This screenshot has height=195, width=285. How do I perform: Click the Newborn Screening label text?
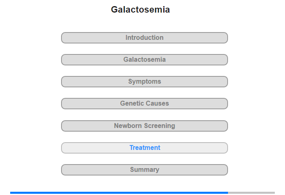pyautogui.click(x=145, y=126)
